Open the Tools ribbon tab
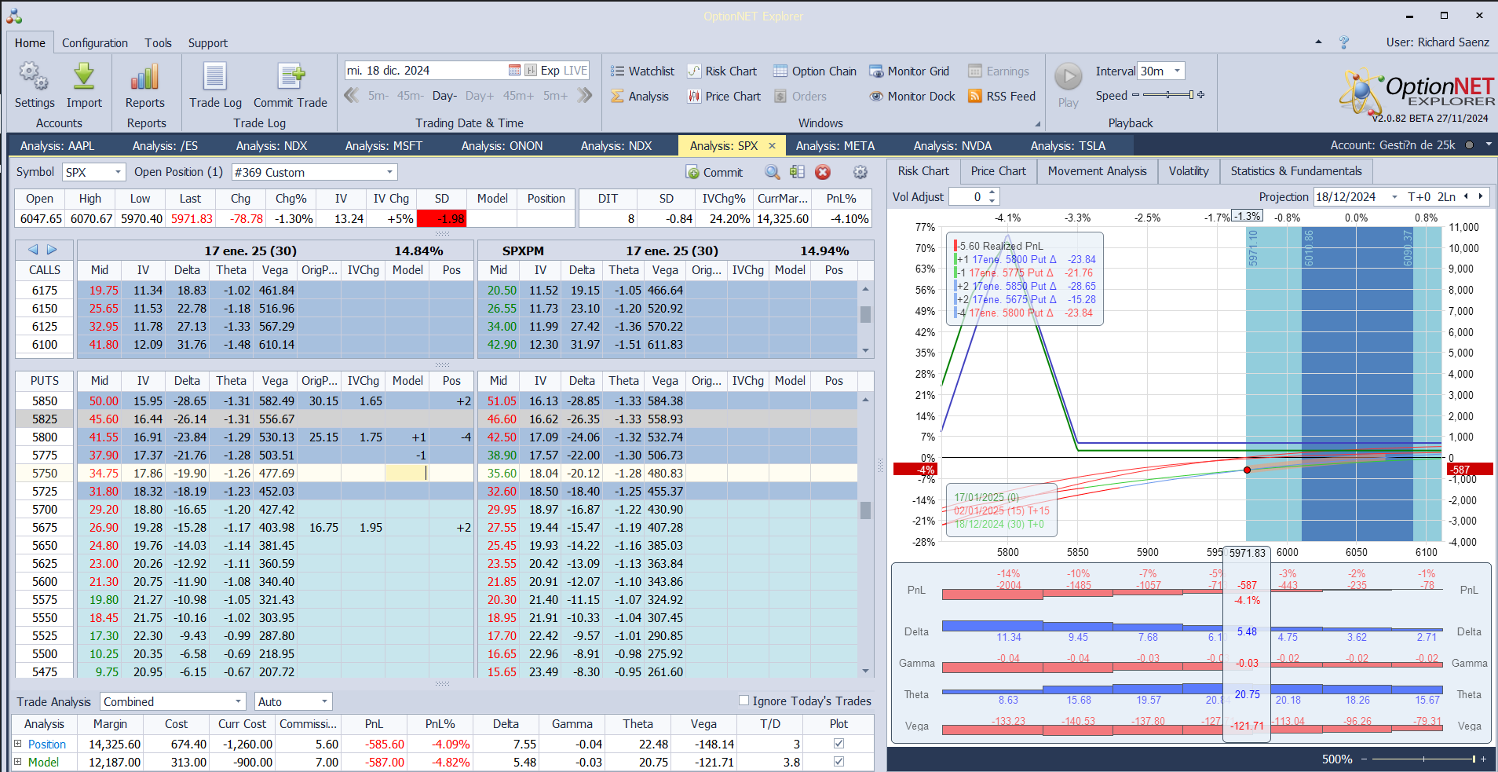The width and height of the screenshot is (1498, 772). click(x=158, y=43)
